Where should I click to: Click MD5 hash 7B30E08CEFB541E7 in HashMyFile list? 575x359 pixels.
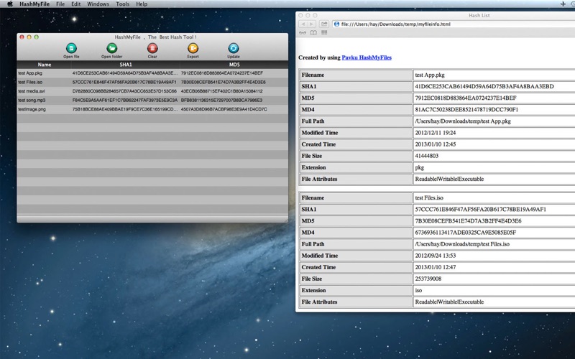pos(224,83)
